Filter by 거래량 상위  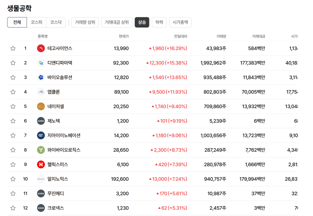[x=85, y=22]
